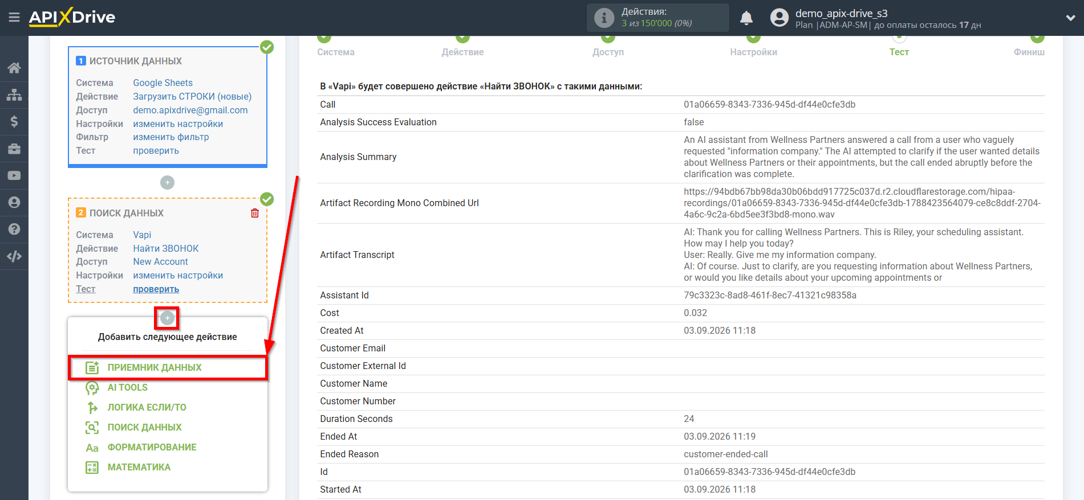Go to Действие step
Screen dimensions: 1084x500
coord(462,52)
